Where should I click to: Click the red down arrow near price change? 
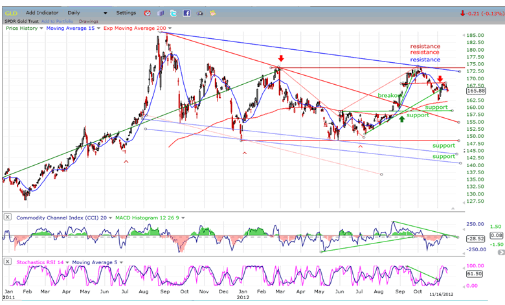pos(462,13)
